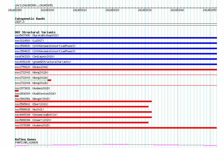Select the red bar under nsv3941581 (Wenger2019)

click(x=83, y=101)
